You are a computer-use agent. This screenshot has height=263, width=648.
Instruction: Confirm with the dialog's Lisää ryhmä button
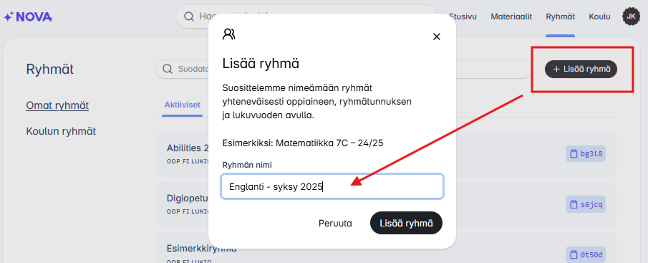coord(406,224)
